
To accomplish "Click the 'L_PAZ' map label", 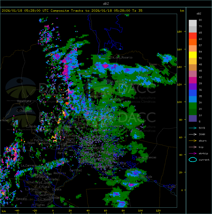I will click(172, 187).
